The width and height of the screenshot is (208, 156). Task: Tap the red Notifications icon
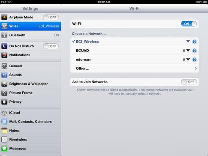coord(4,55)
